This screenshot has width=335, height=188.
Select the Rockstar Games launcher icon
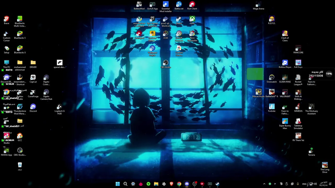tap(152, 36)
